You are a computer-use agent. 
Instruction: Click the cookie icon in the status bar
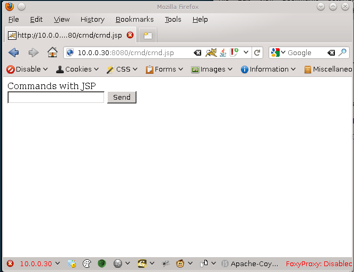pos(87,264)
